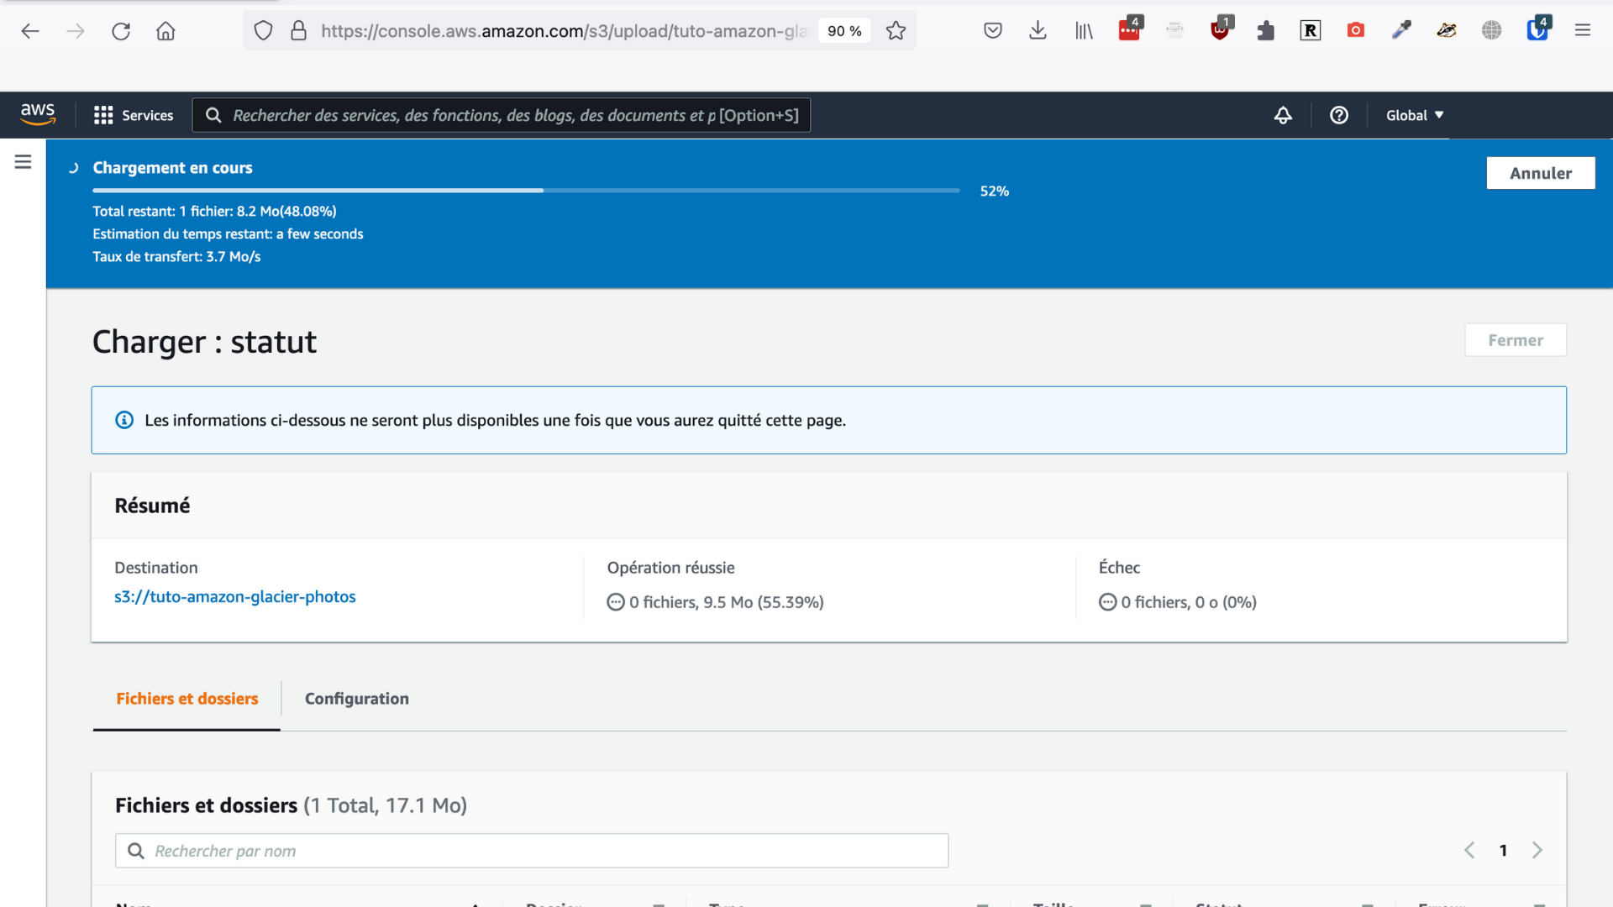Click the AWS services search box
Screen dimensions: 1613x907
[502, 115]
